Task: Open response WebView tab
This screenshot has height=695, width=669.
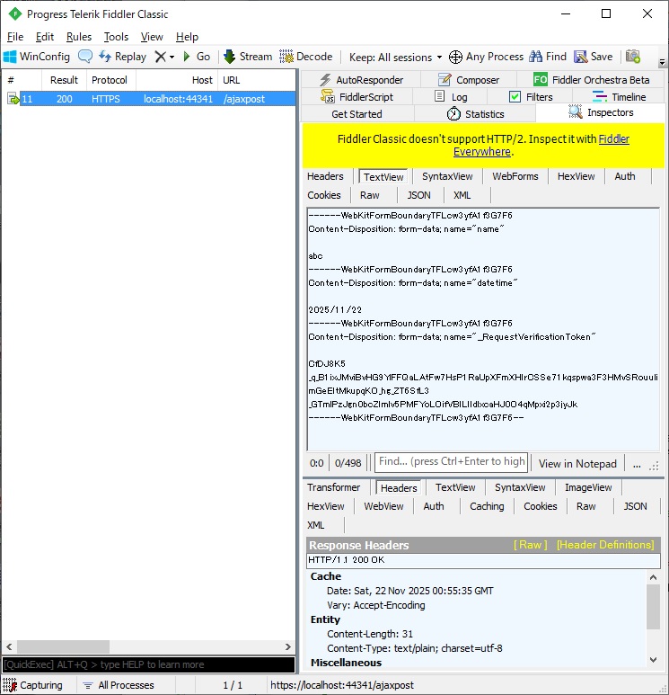Action: [383, 506]
